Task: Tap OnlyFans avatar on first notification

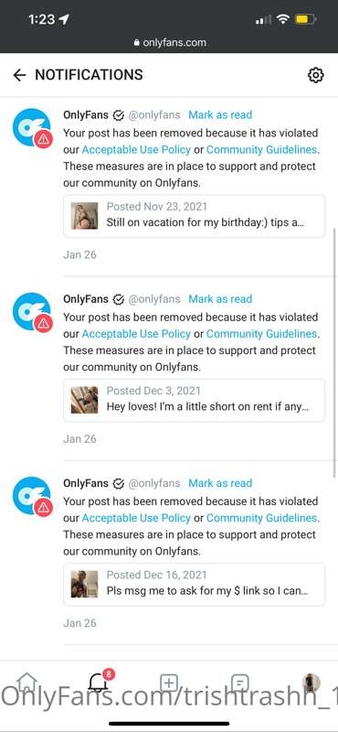Action: (x=32, y=127)
